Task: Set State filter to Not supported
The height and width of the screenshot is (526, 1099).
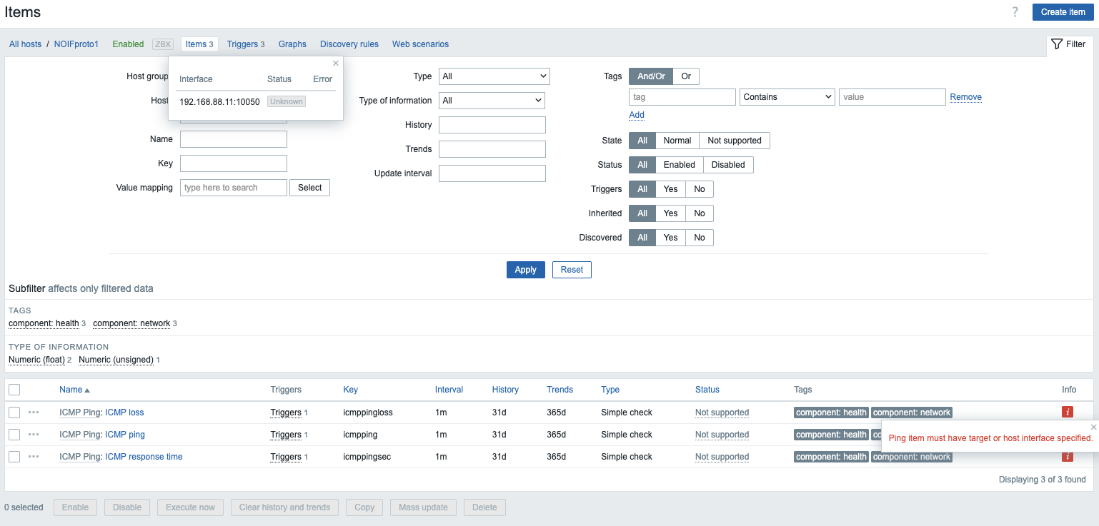Action: [734, 141]
